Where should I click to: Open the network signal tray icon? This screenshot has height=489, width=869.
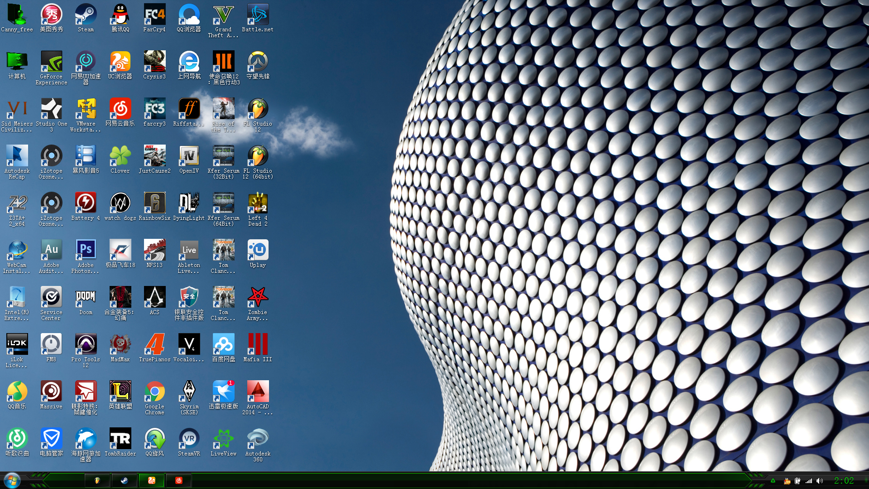(809, 481)
